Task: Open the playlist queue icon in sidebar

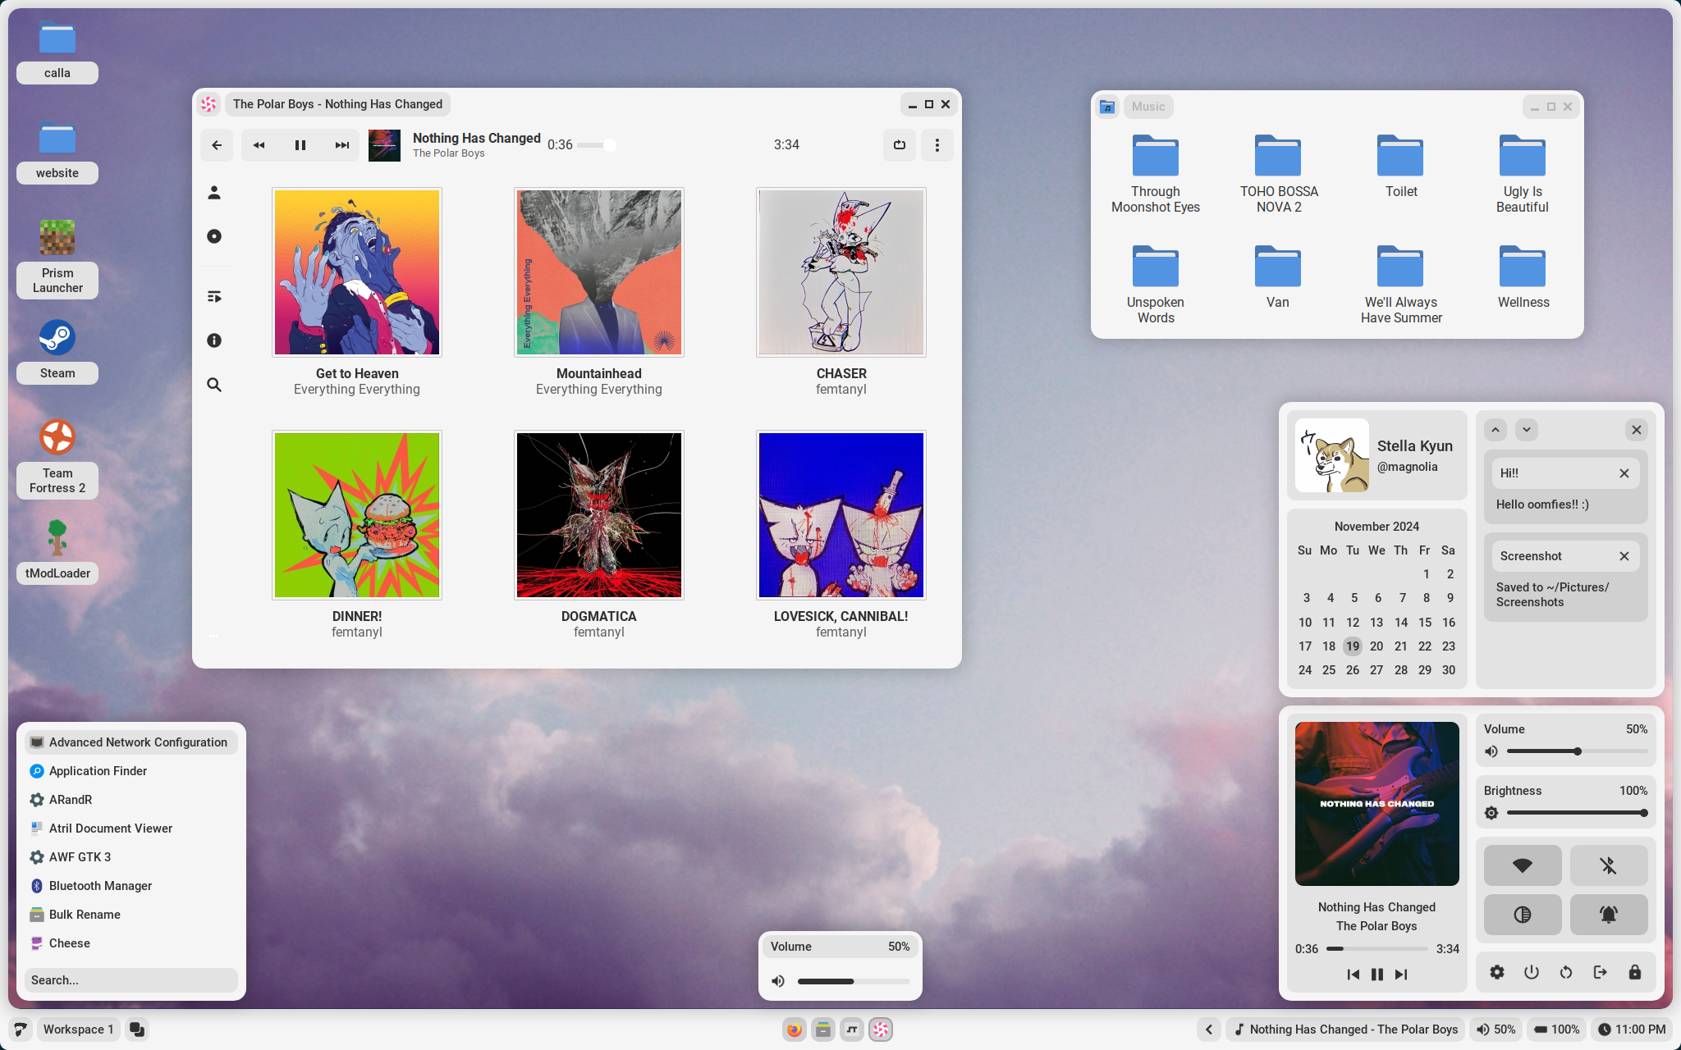Action: coord(214,297)
